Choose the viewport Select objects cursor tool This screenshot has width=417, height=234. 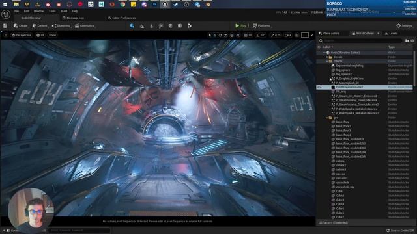(210, 35)
